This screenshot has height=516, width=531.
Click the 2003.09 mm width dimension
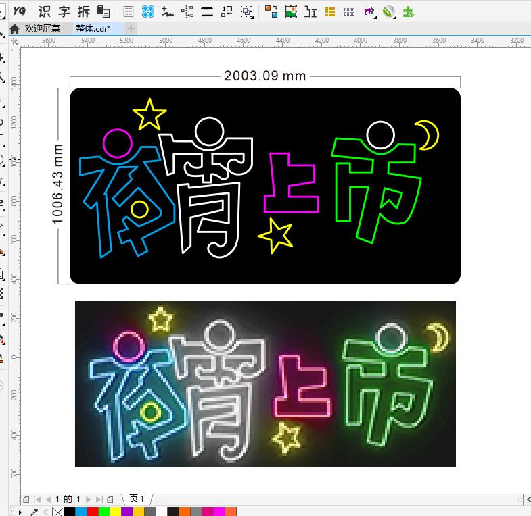tap(264, 76)
